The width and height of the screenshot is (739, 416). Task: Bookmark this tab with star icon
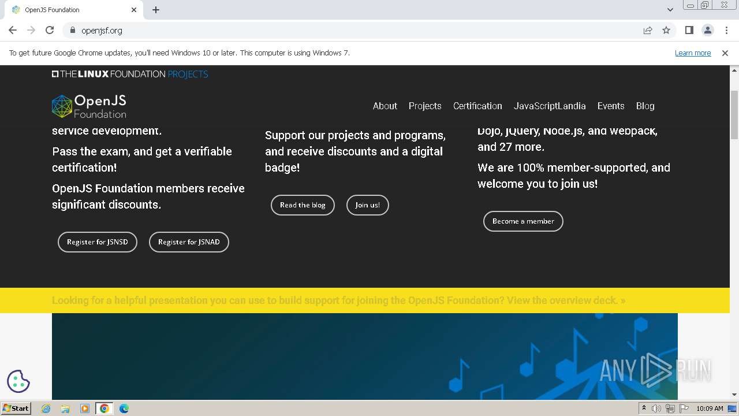(x=666, y=30)
